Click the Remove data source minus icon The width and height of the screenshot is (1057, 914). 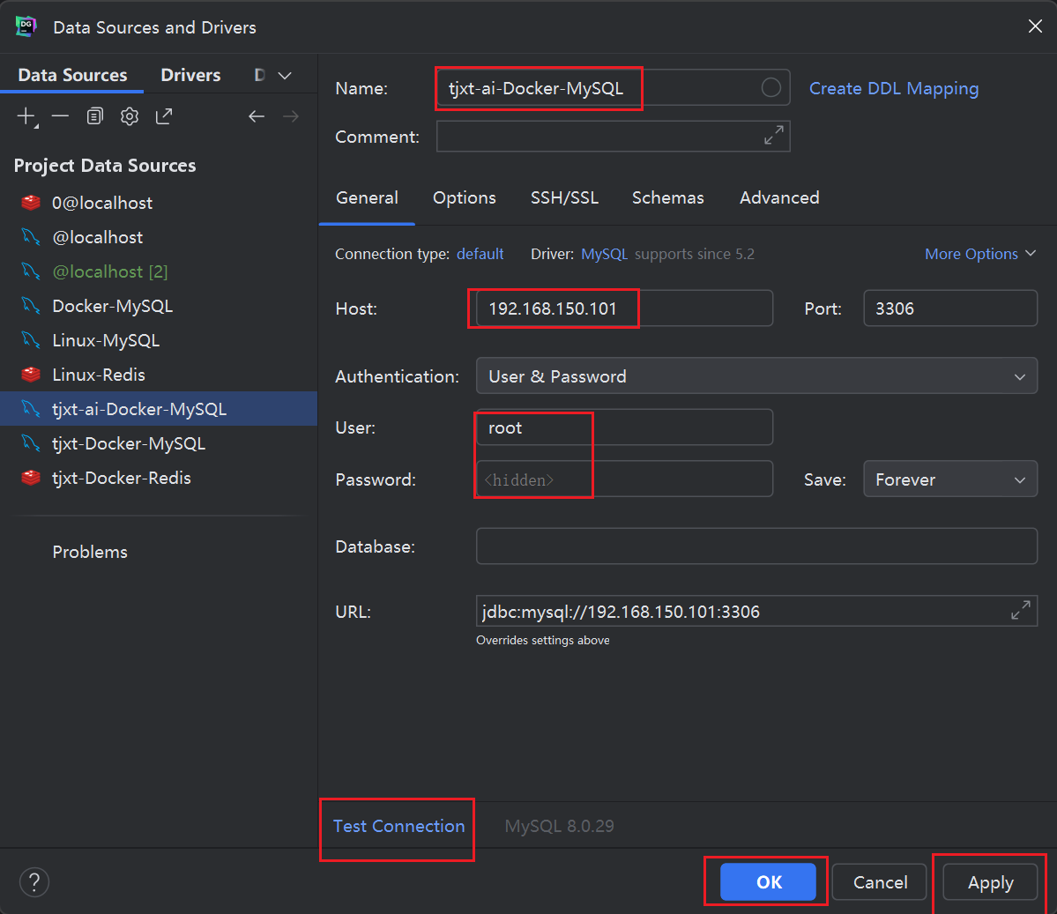coord(60,116)
